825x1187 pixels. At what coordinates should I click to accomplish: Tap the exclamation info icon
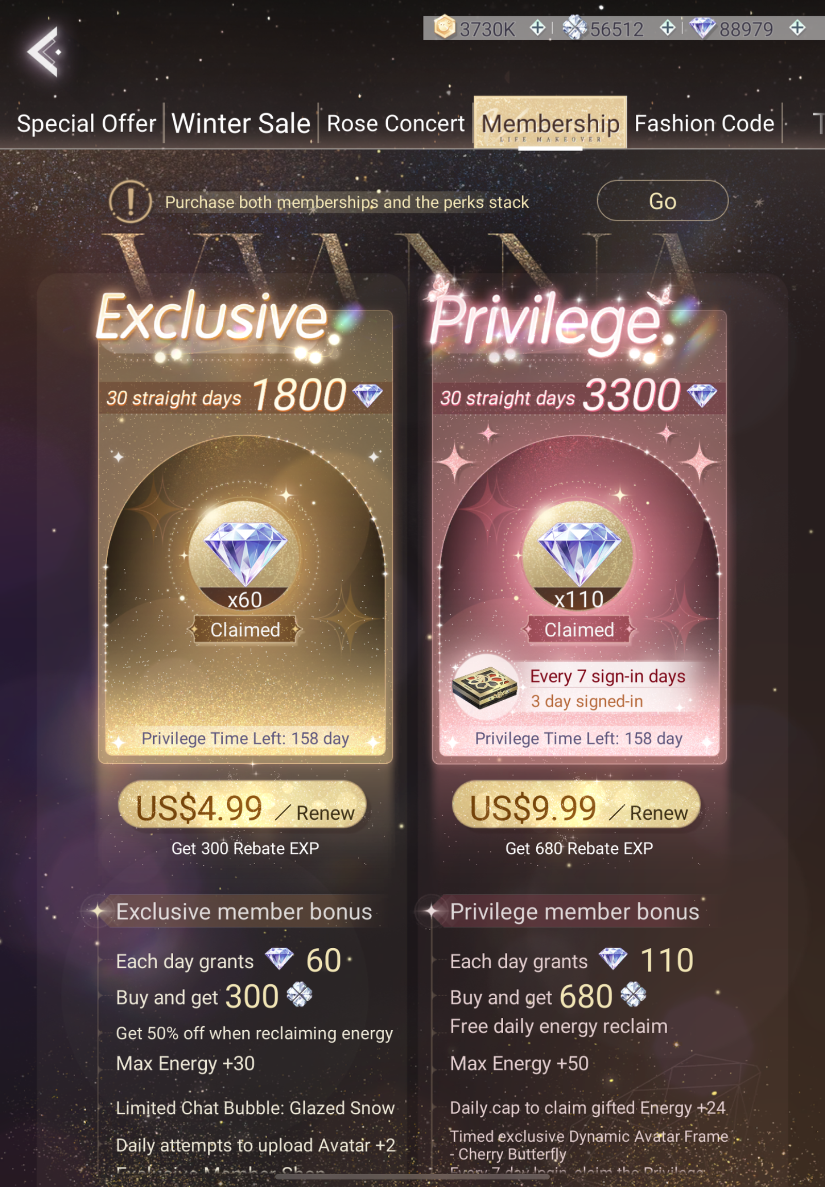click(130, 202)
